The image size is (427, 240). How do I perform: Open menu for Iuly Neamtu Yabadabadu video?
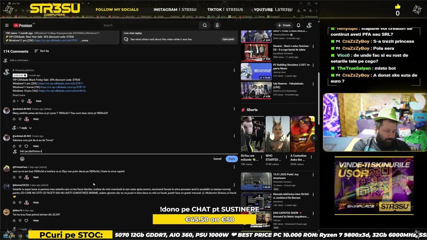[313, 84]
